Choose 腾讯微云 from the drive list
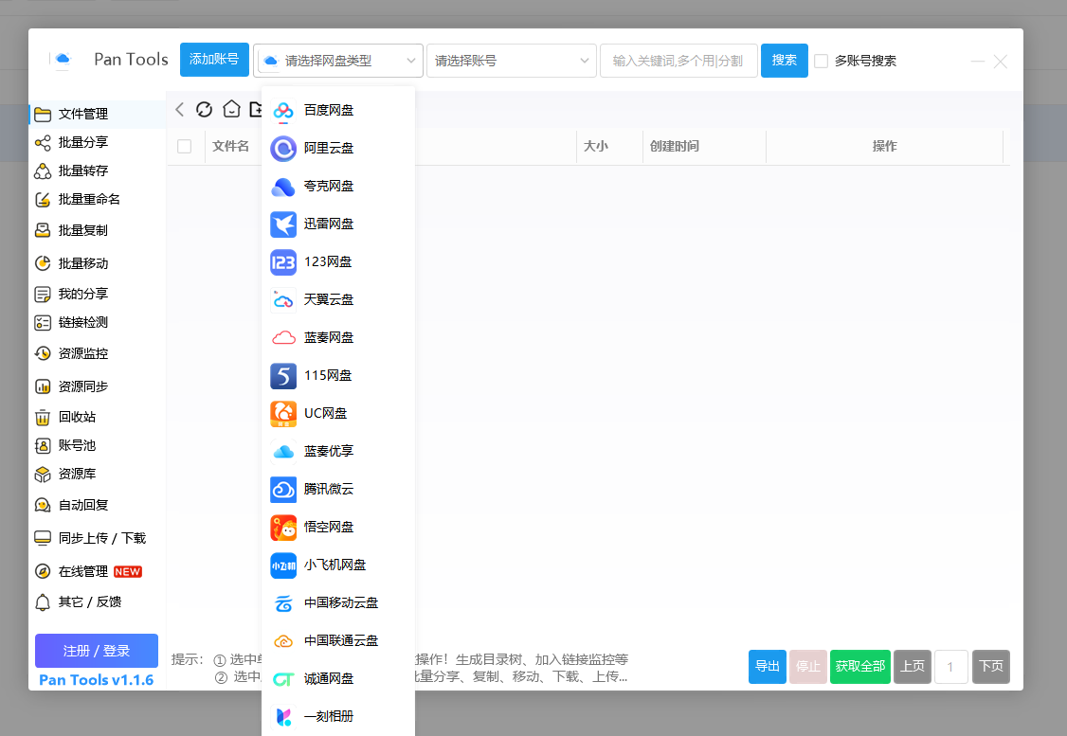 [338, 489]
